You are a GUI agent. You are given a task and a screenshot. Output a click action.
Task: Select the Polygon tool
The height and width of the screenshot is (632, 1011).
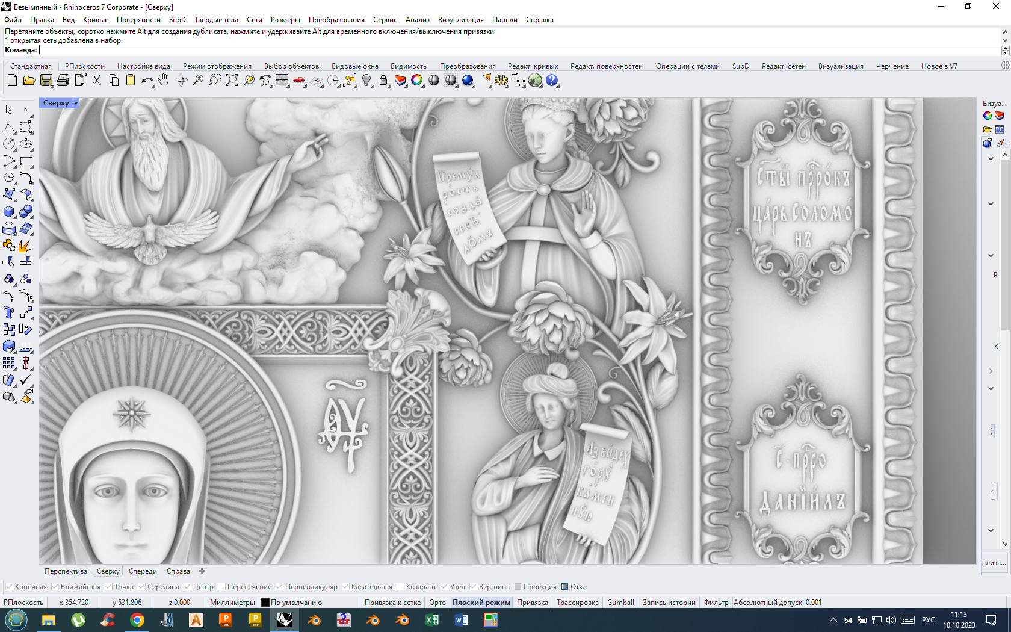[x=9, y=178]
